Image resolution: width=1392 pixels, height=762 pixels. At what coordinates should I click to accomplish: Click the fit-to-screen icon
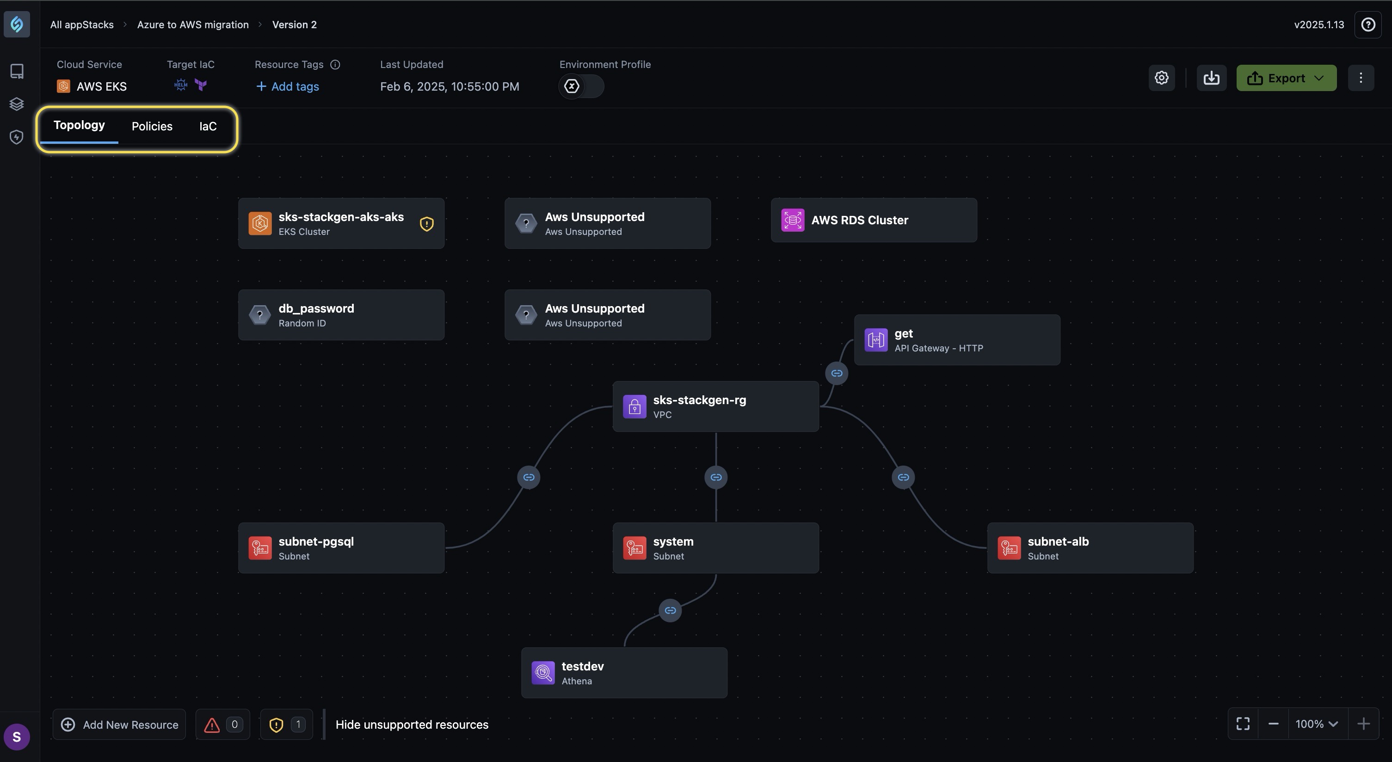(1243, 724)
